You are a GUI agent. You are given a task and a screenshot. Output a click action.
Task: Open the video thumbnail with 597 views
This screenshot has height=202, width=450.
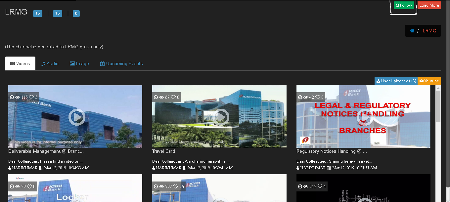[x=219, y=188]
